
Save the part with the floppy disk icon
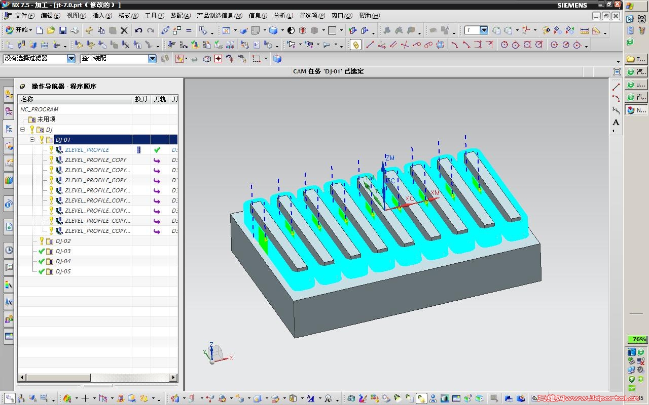(63, 30)
